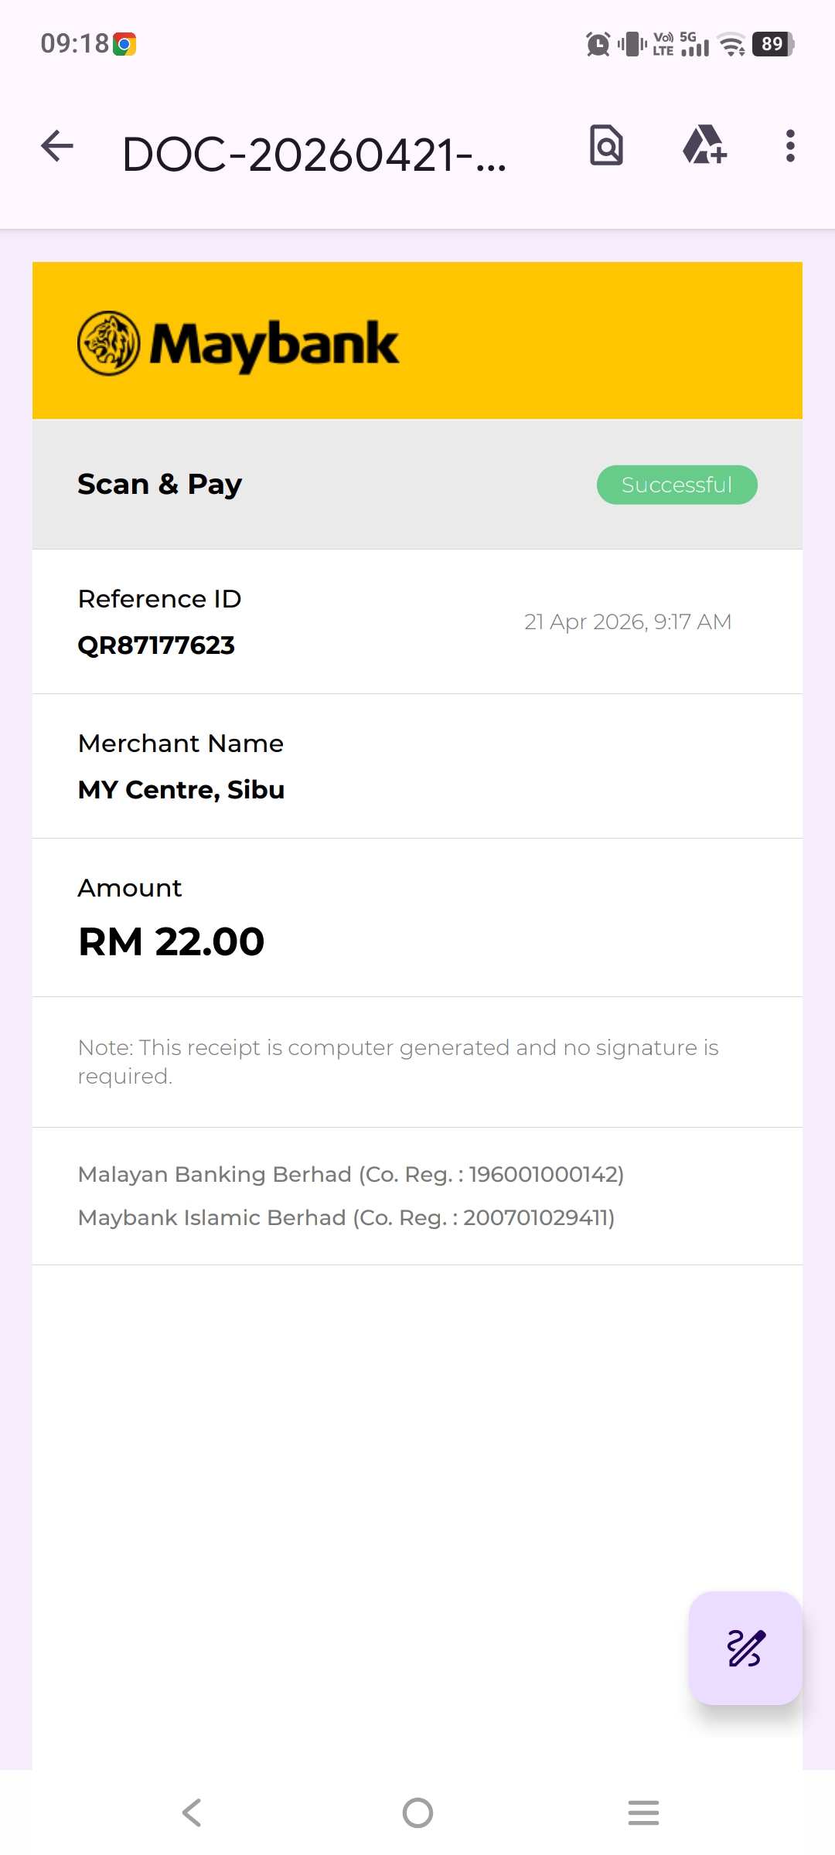Tap the computer generated receipt note
Image resolution: width=835 pixels, height=1855 pixels.
(x=398, y=1061)
